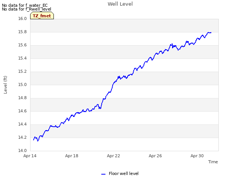This screenshot has height=181, width=241.
Task: Click the Apr 18 x-axis label
Action: (x=72, y=156)
